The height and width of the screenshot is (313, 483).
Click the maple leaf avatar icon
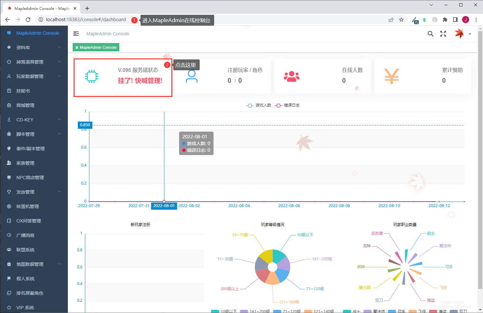tap(459, 33)
